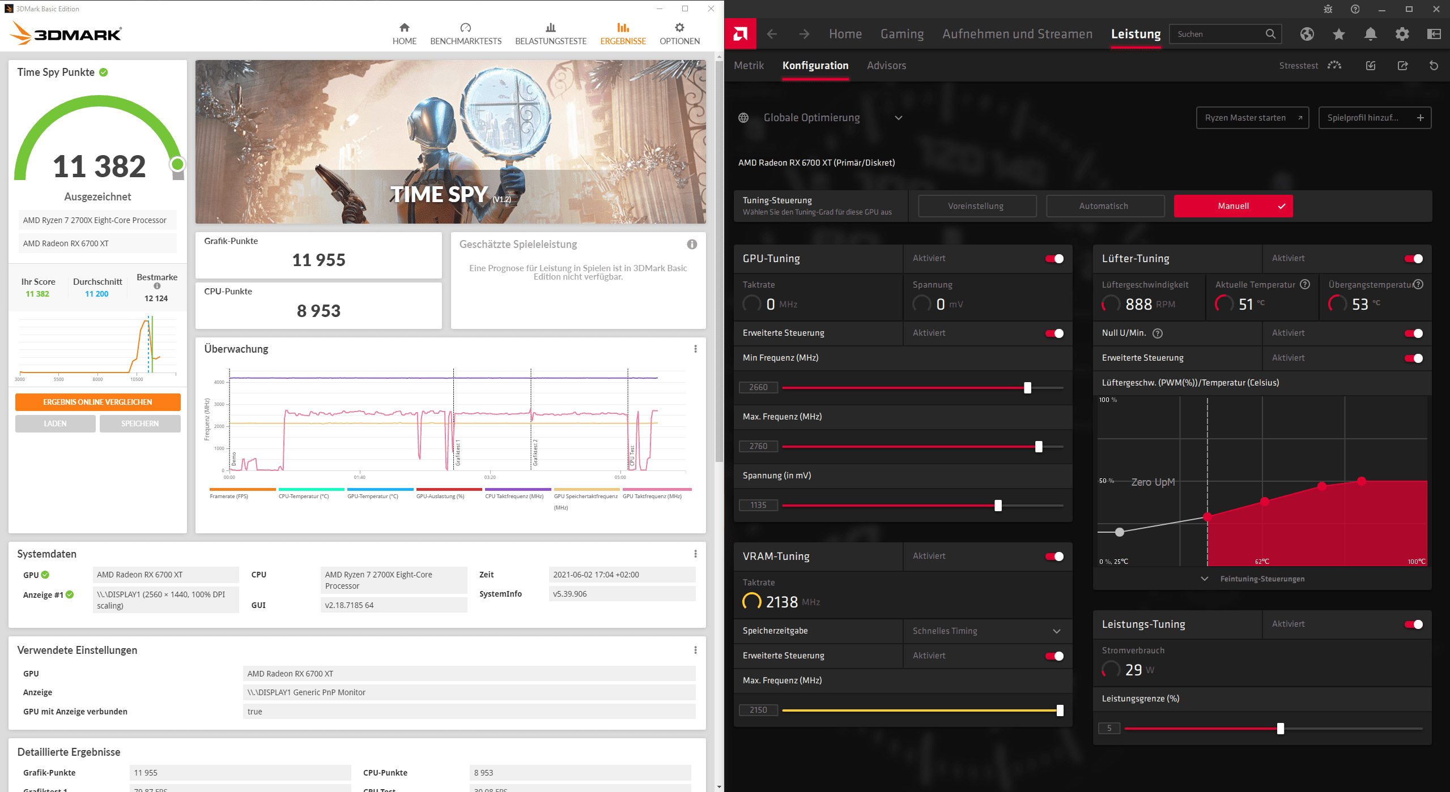Viewport: 1450px width, 792px height.
Task: Open the notifications bell
Action: pyautogui.click(x=1370, y=34)
